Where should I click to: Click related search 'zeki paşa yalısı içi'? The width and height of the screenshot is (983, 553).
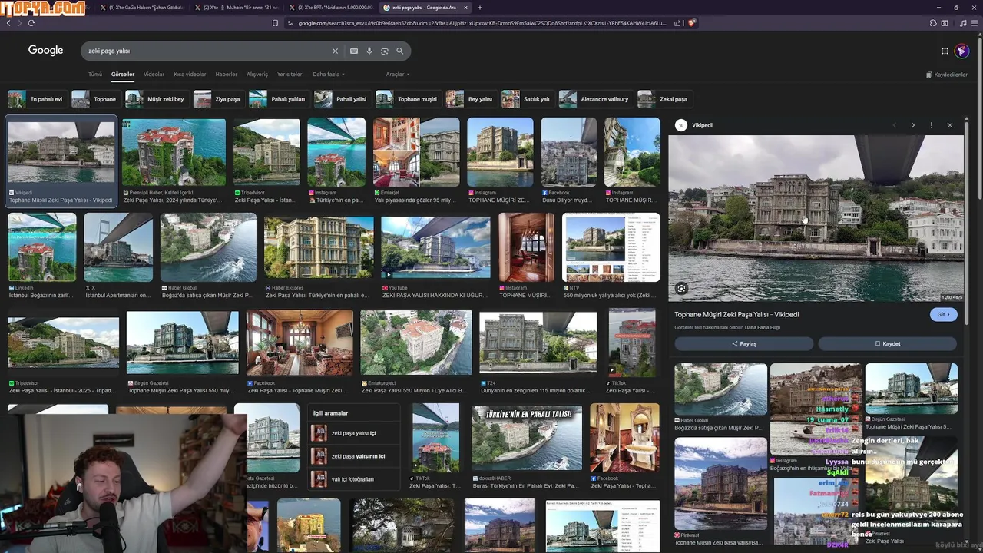tap(353, 433)
